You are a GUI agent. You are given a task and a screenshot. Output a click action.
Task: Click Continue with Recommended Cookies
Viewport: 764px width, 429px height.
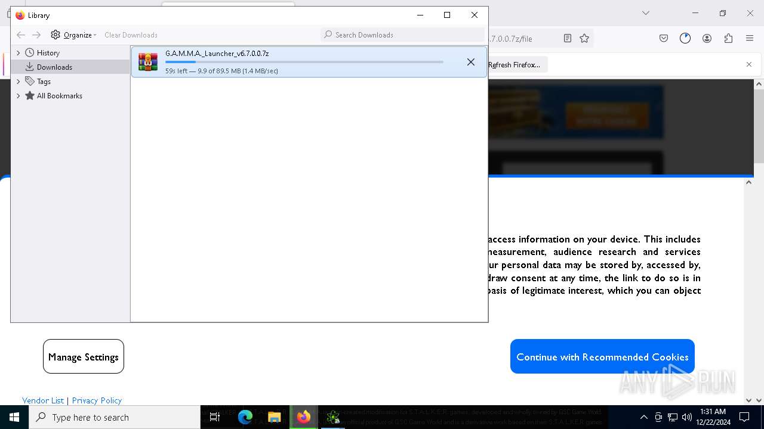tap(602, 356)
